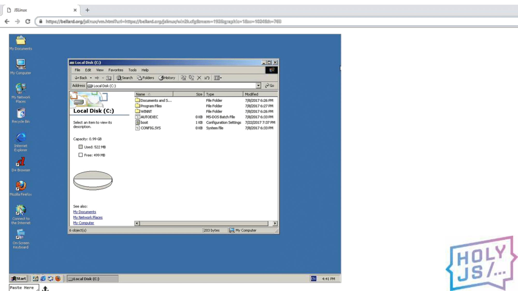Sort by the Size column header

pyautogui.click(x=189, y=94)
